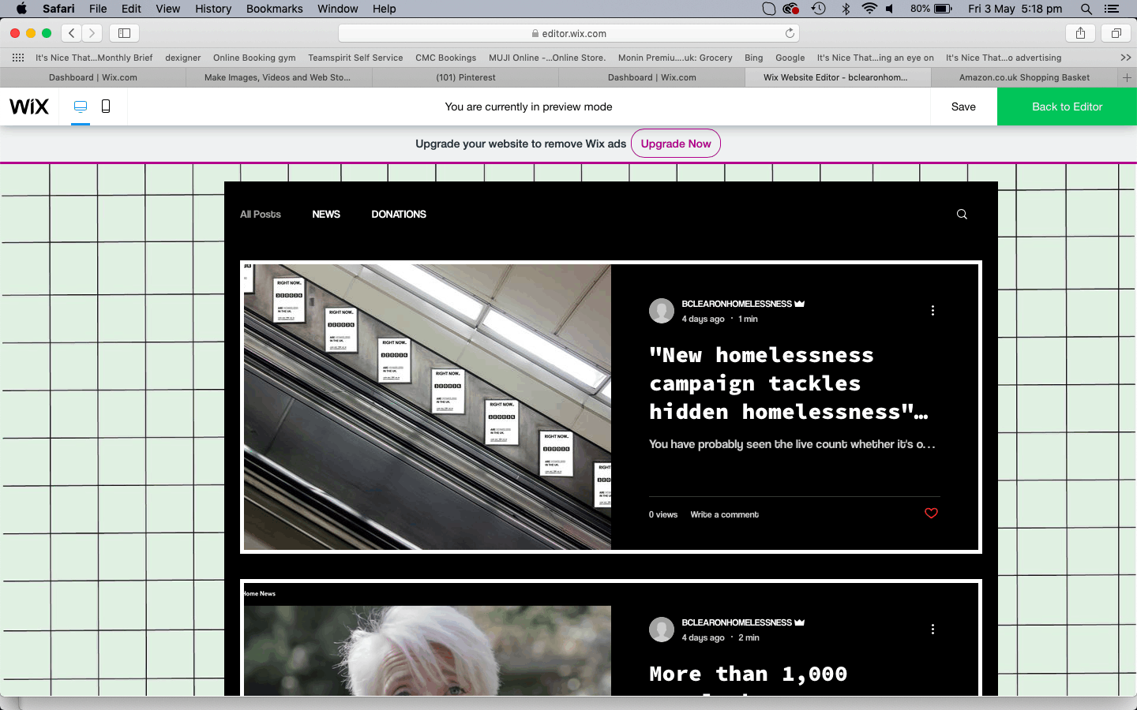Select All Posts blog category
Viewport: 1137px width, 710px height.
pyautogui.click(x=261, y=215)
